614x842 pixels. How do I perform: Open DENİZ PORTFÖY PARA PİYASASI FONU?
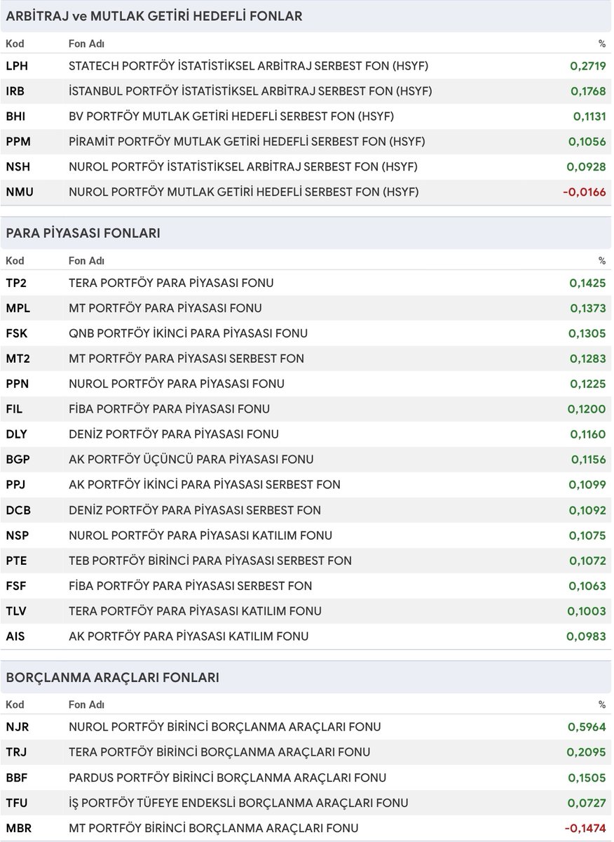pyautogui.click(x=174, y=434)
